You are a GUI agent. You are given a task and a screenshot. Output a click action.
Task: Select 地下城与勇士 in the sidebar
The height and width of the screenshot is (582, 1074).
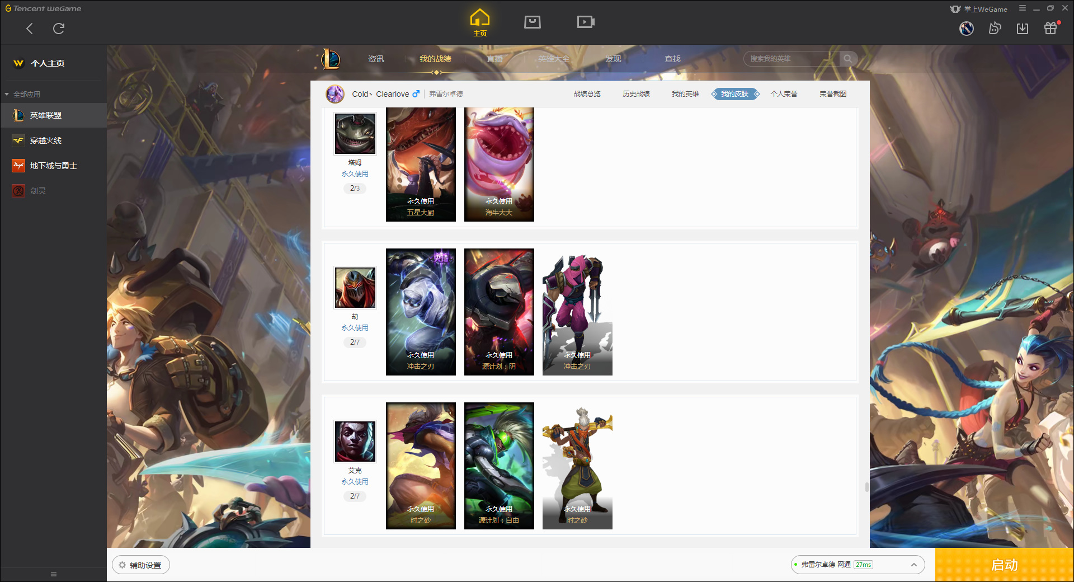click(x=53, y=166)
